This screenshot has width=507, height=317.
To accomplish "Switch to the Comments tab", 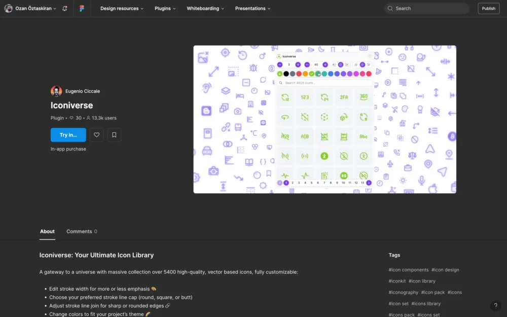I will [x=82, y=231].
